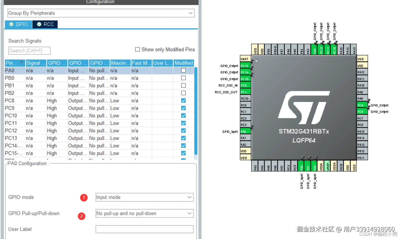Click the PC0 pin on the chip
This screenshot has width=401, height=239.
click(x=246, y=105)
